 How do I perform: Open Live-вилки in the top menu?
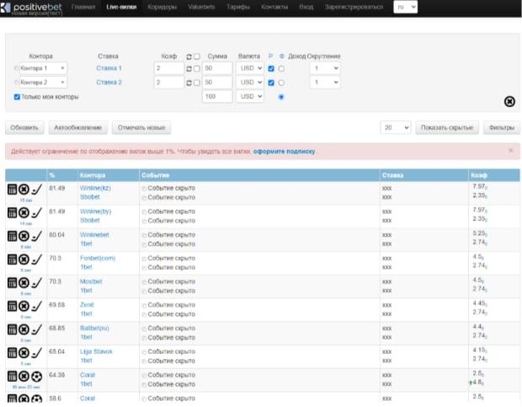click(121, 7)
